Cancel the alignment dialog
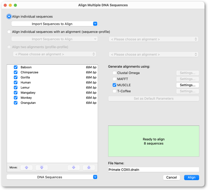Screen dimensions: 208x190 (172, 178)
